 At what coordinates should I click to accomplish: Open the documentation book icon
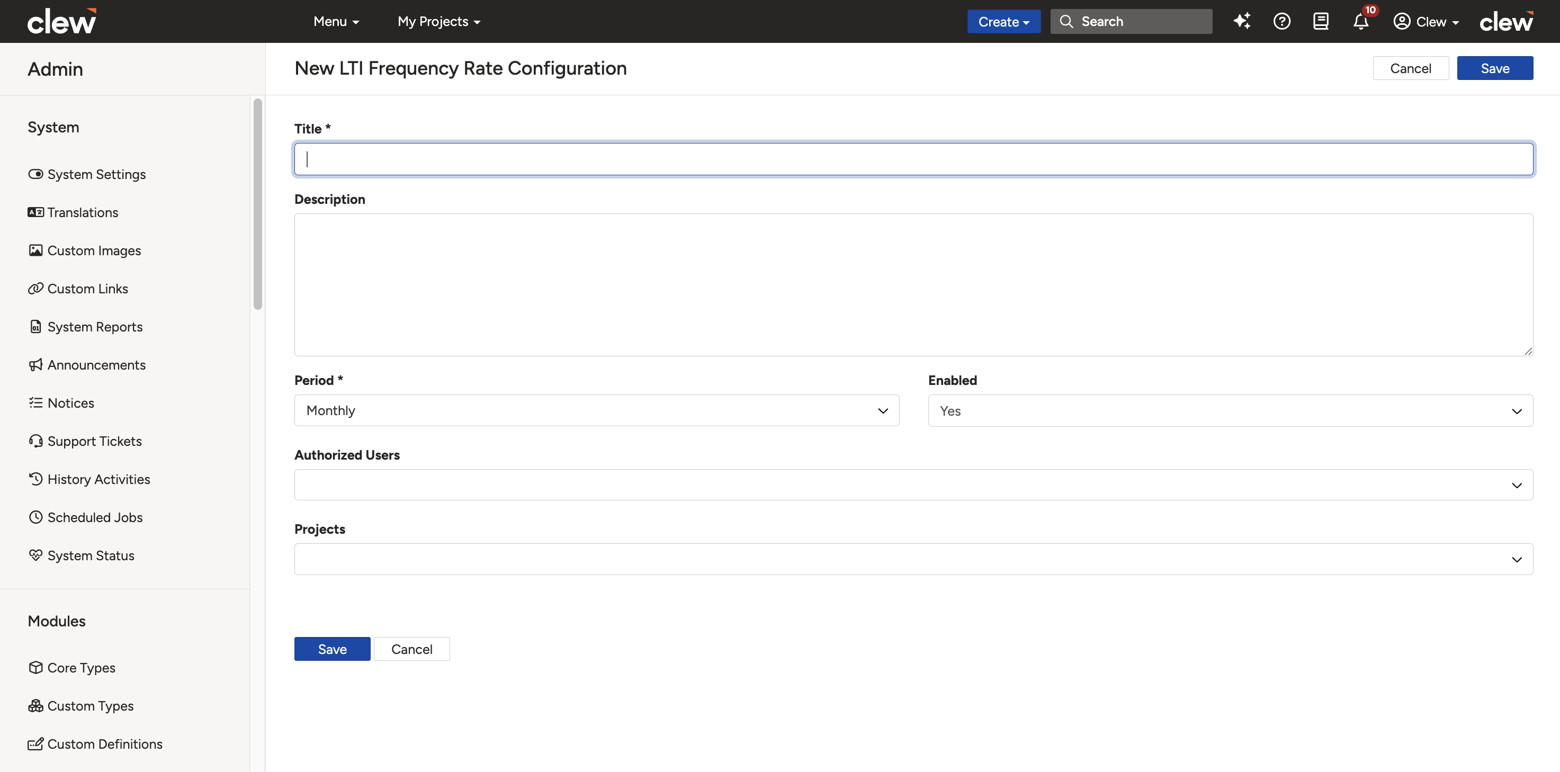1321,21
